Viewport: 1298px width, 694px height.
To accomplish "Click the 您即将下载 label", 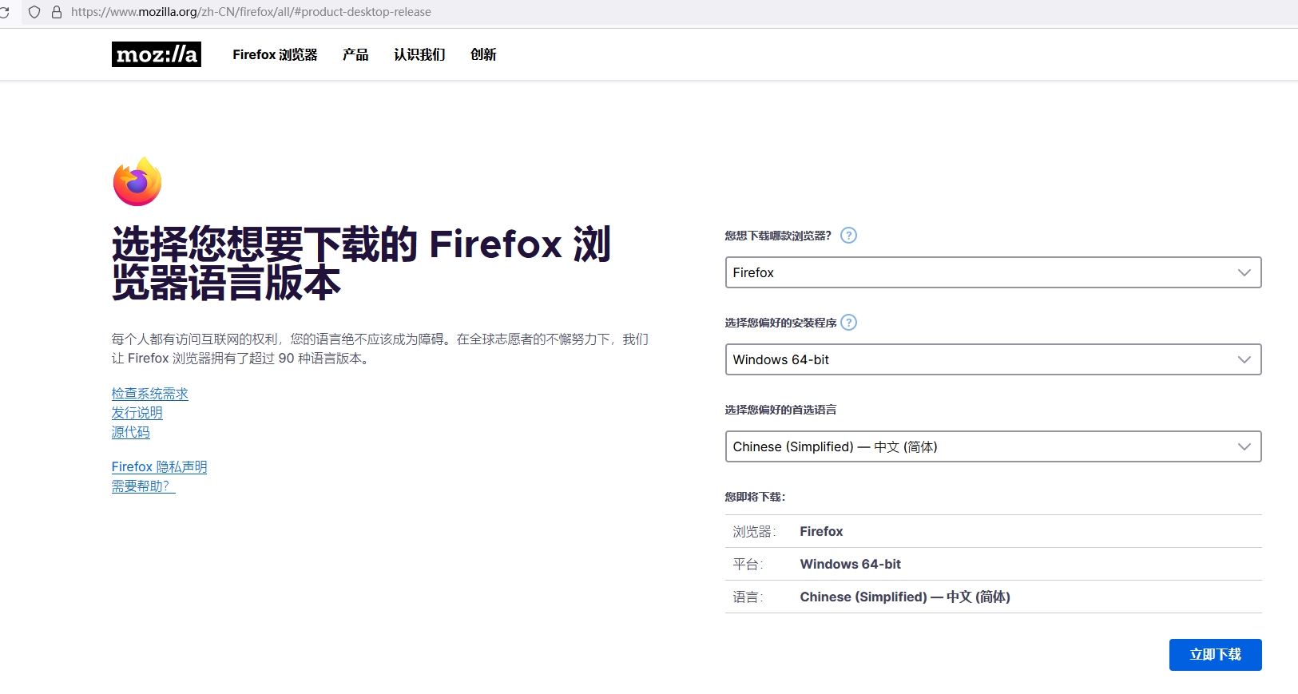I will pos(755,497).
